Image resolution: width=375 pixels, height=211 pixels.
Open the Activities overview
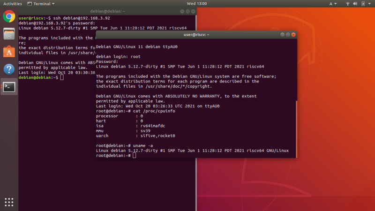click(13, 4)
